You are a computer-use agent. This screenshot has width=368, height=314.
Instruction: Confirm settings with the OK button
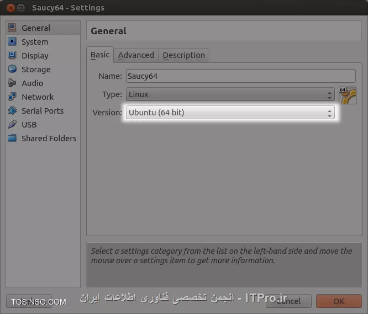point(339,301)
